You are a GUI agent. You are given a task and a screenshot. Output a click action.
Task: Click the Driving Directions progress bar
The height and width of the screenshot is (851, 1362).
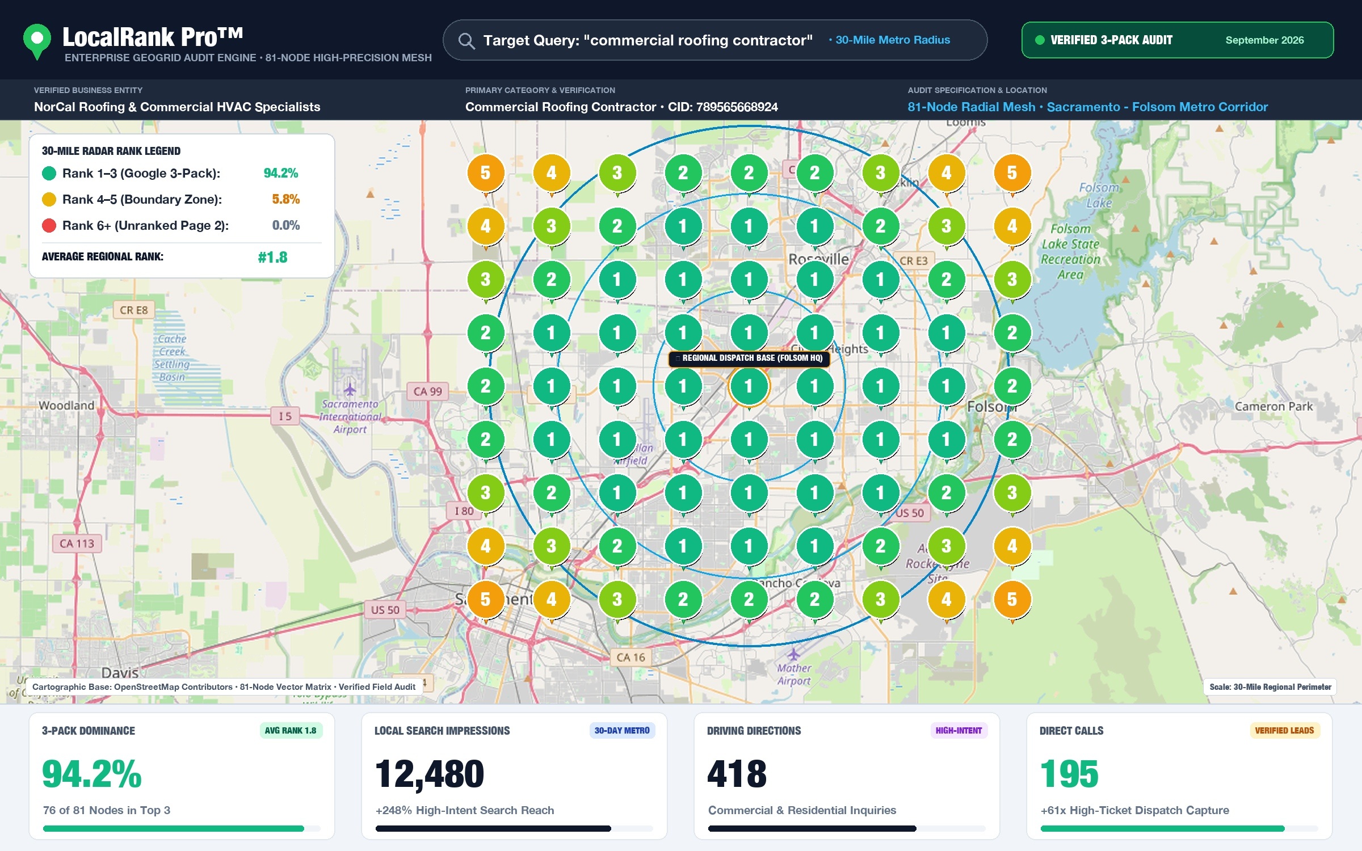[847, 828]
